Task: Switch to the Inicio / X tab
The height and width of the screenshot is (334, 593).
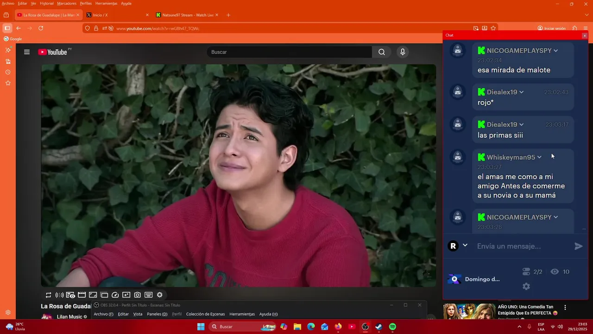Action: click(117, 15)
